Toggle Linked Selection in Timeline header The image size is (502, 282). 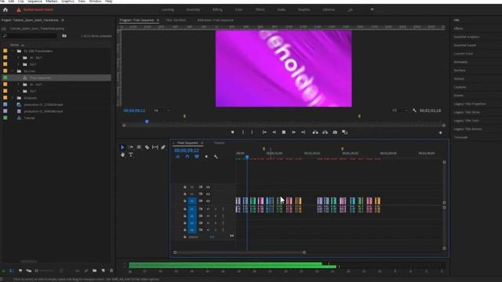click(197, 157)
